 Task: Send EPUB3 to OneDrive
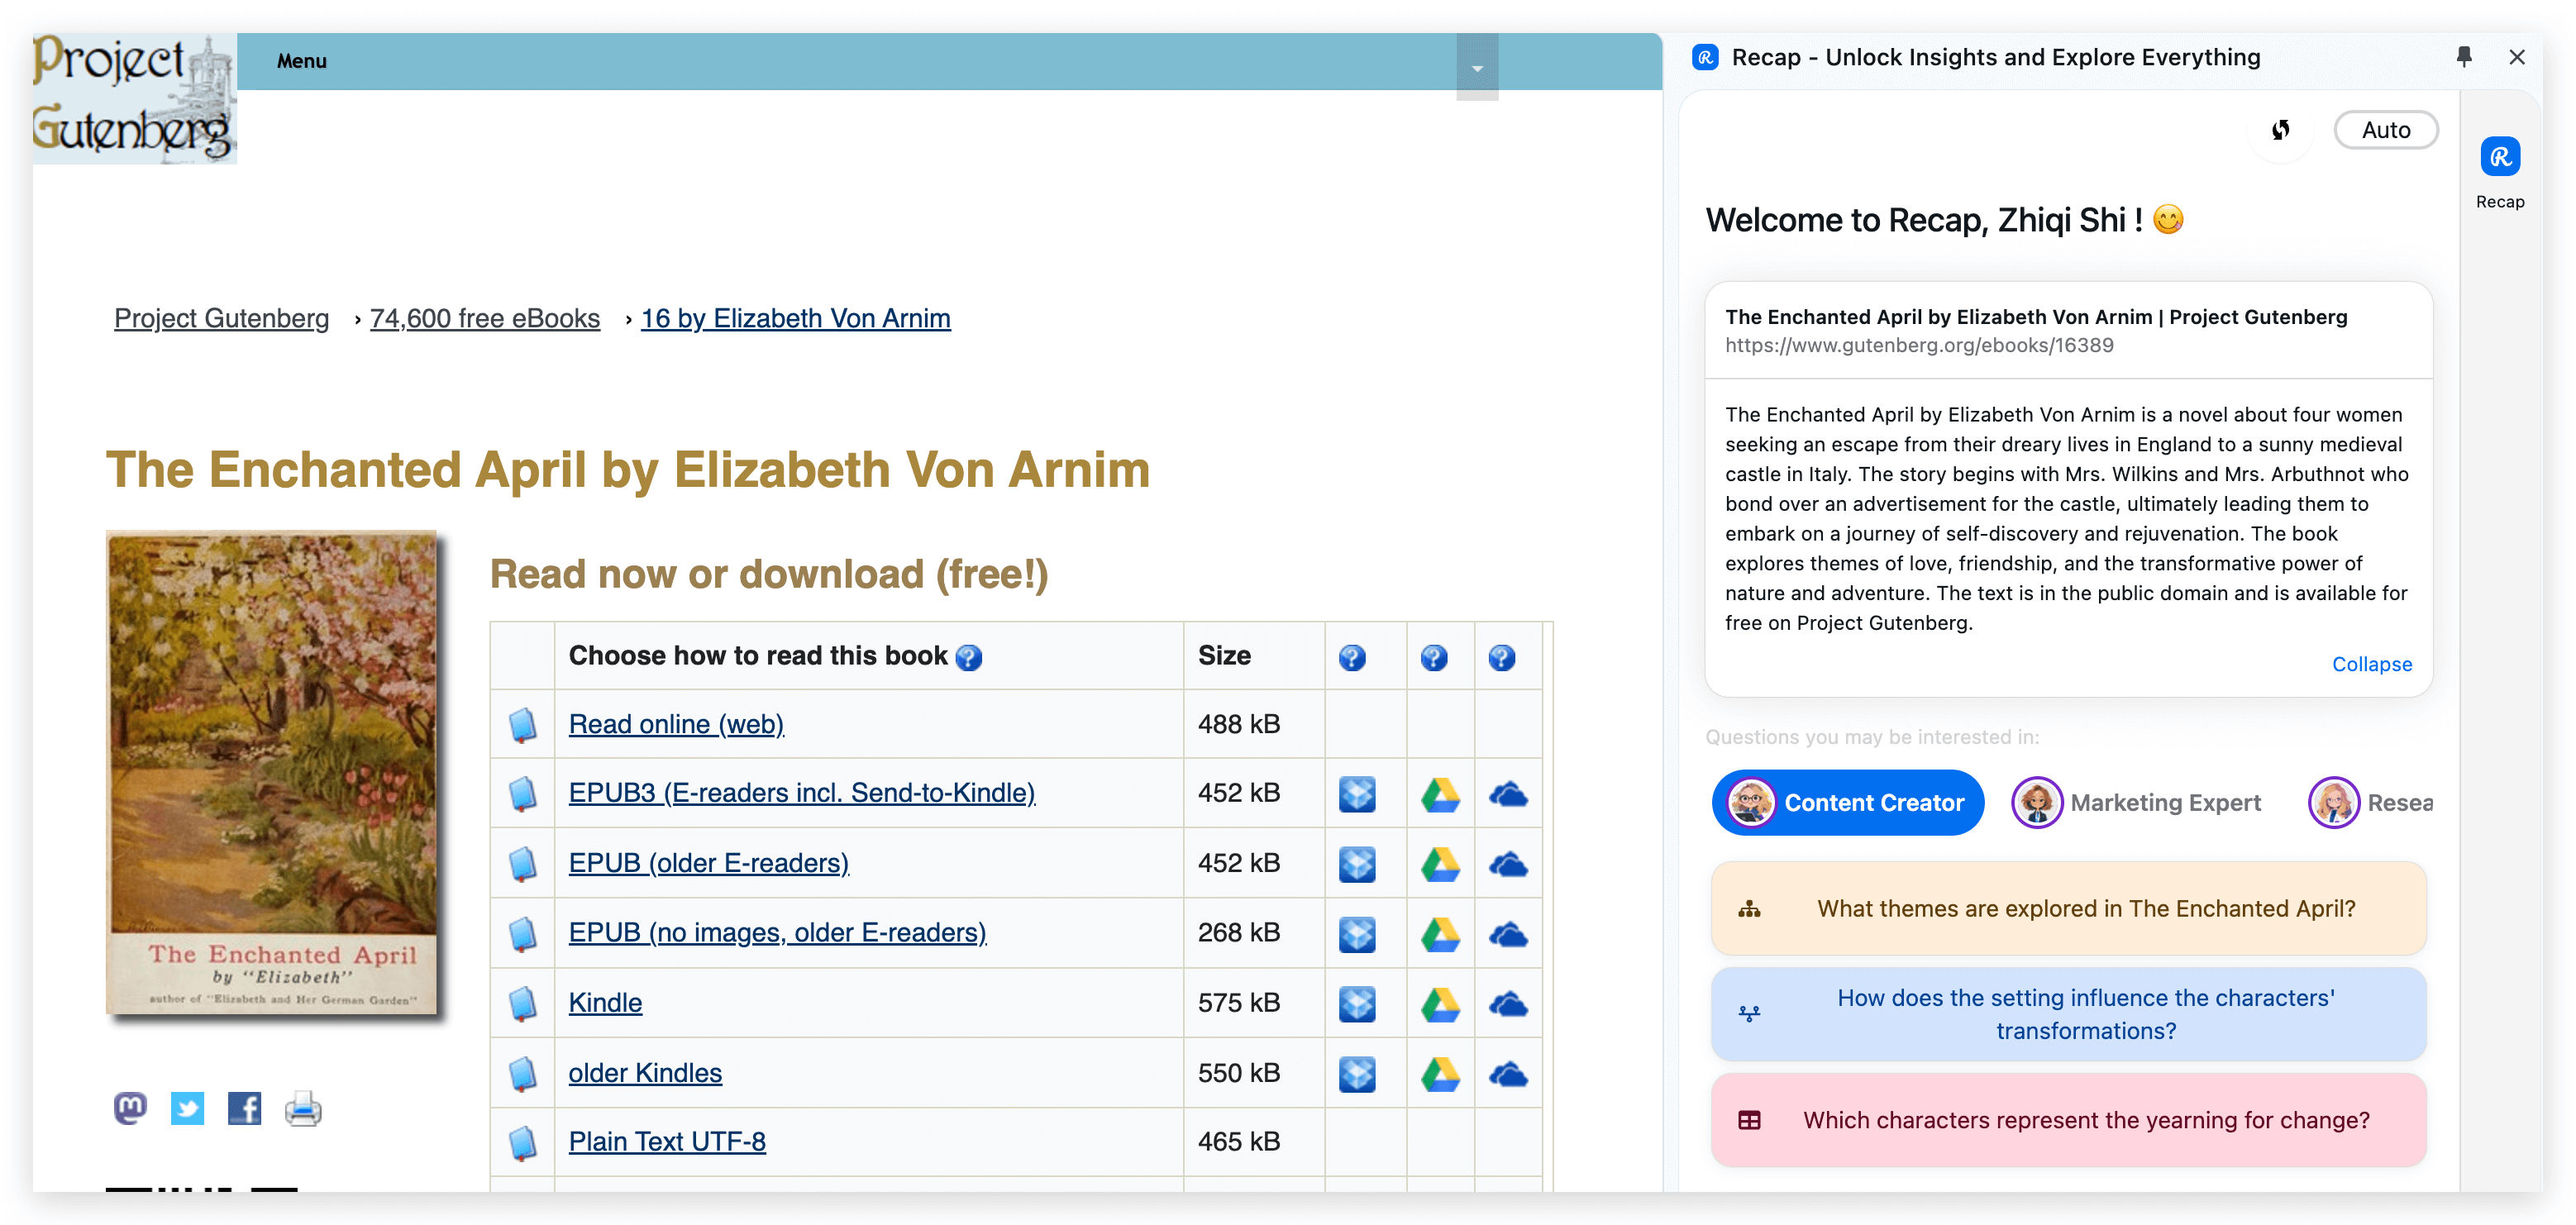click(x=1508, y=794)
